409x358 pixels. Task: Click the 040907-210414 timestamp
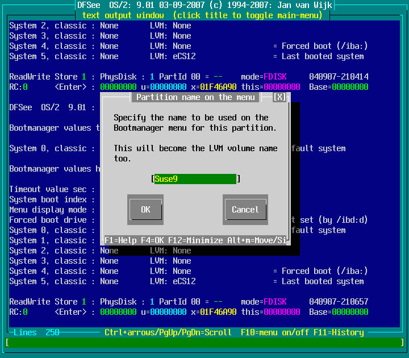tap(339, 77)
